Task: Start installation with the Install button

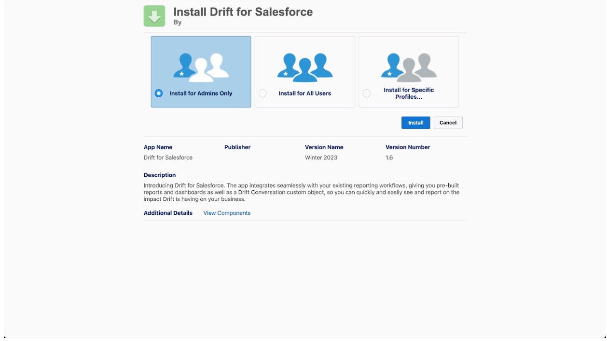Action: [x=415, y=123]
